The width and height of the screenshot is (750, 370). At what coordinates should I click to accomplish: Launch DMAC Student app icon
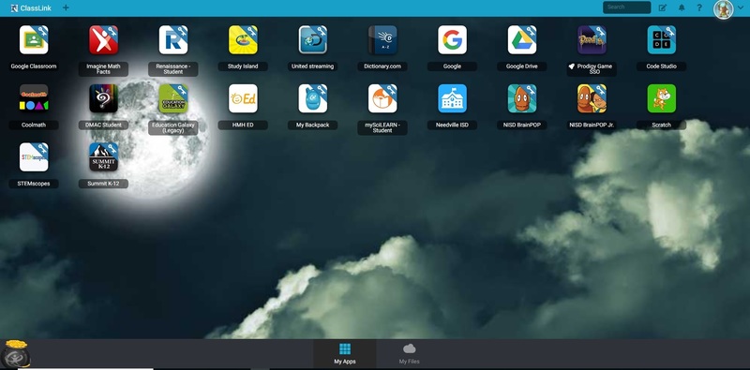(103, 98)
